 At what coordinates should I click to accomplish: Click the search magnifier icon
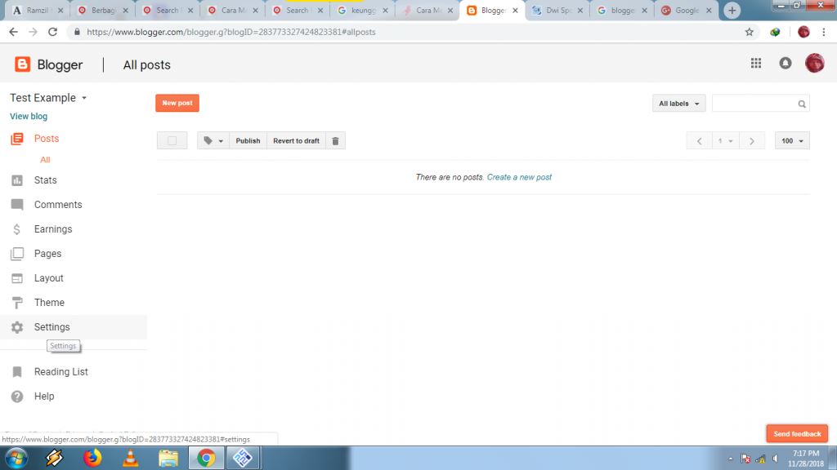[x=802, y=104]
